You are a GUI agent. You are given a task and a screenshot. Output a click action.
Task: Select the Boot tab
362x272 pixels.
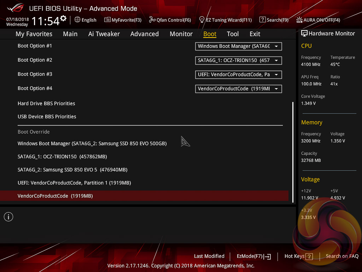(x=210, y=34)
